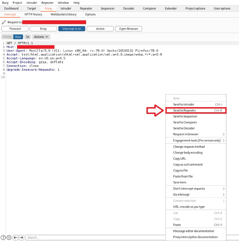The height and width of the screenshot is (241, 239).
Task: Expand Engagement tools submenu
Action: [196, 141]
